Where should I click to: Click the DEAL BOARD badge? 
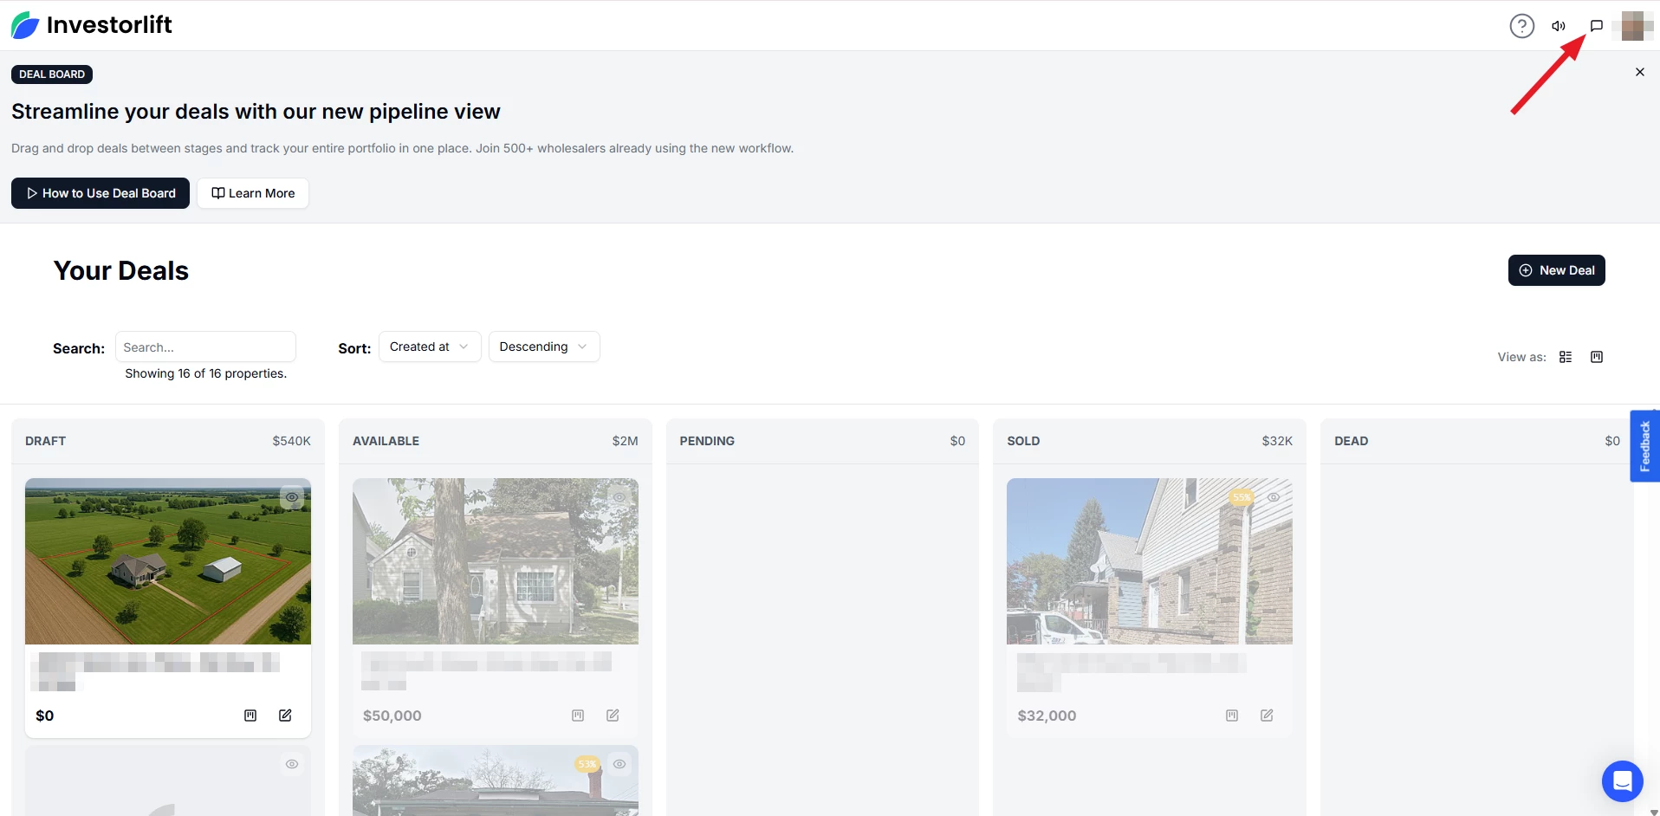pyautogui.click(x=52, y=74)
